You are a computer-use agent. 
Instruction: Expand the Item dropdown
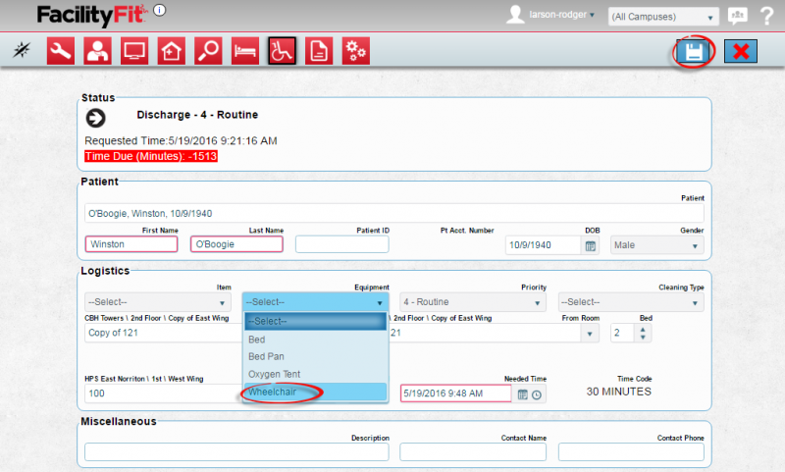point(158,302)
